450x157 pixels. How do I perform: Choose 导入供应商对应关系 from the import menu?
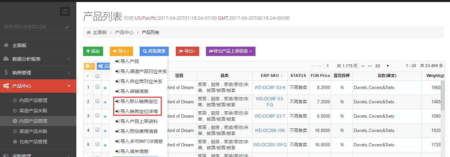pos(139,81)
